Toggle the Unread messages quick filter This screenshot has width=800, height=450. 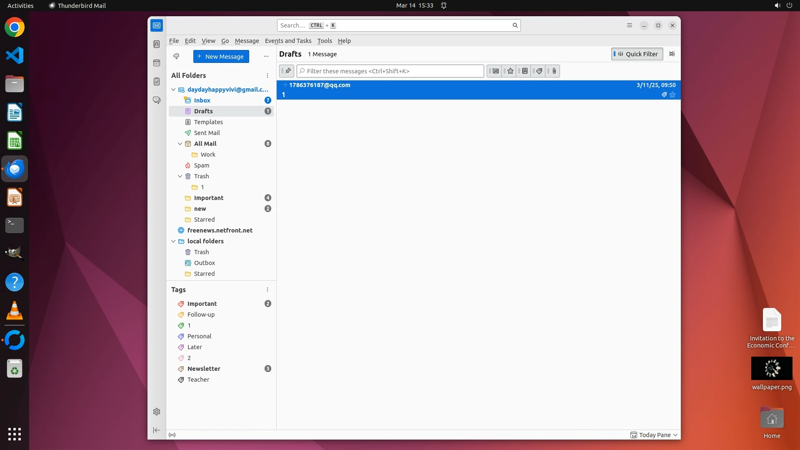(495, 71)
